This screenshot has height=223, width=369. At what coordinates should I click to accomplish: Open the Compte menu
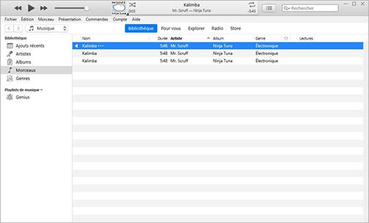click(120, 19)
